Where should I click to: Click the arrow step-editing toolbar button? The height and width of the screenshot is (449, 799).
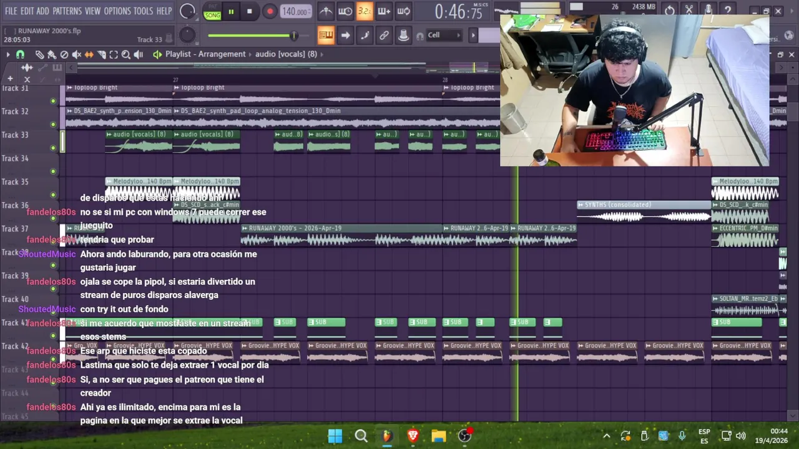(345, 36)
